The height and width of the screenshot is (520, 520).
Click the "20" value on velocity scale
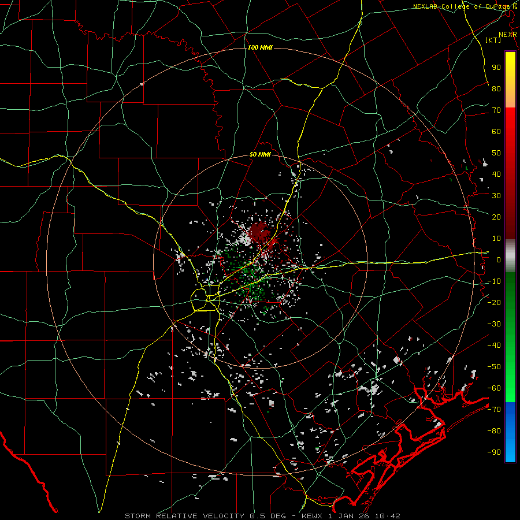click(496, 217)
